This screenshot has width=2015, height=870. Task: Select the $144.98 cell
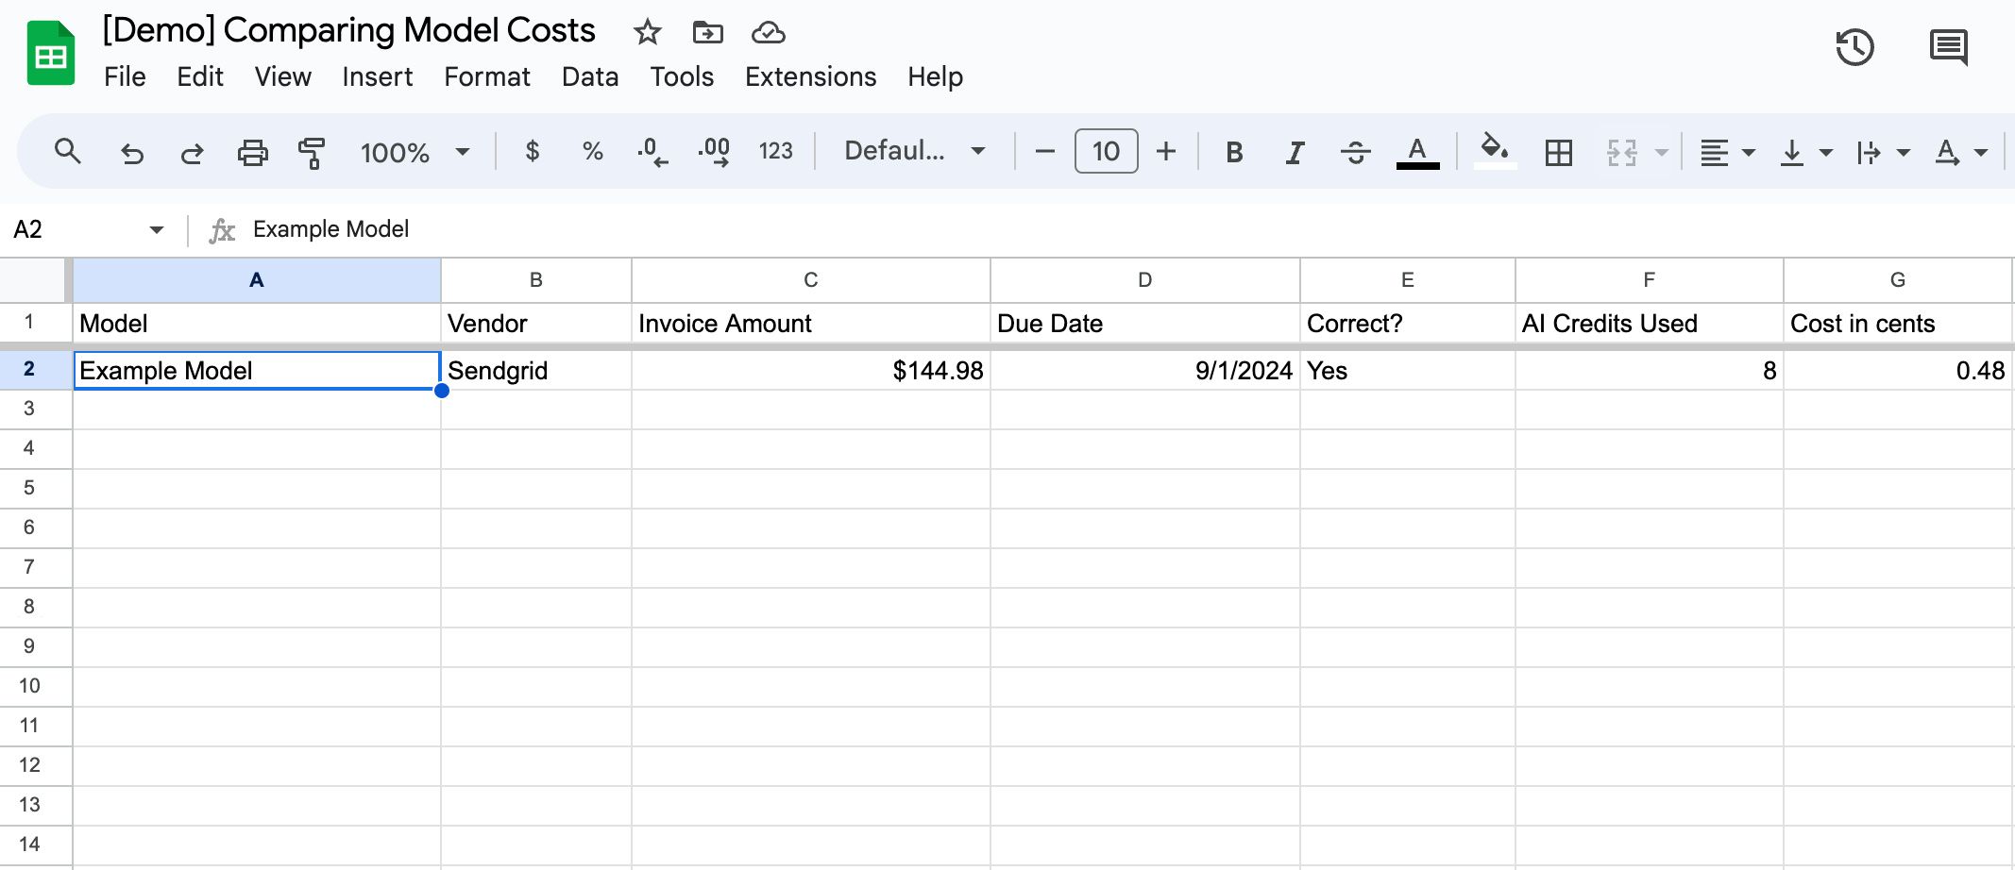pos(811,370)
